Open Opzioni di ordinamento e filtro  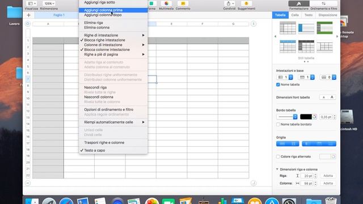[113, 109]
